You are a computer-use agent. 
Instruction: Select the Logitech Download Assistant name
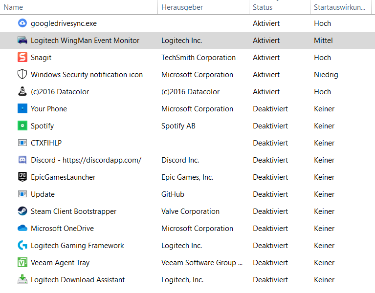tap(78, 280)
